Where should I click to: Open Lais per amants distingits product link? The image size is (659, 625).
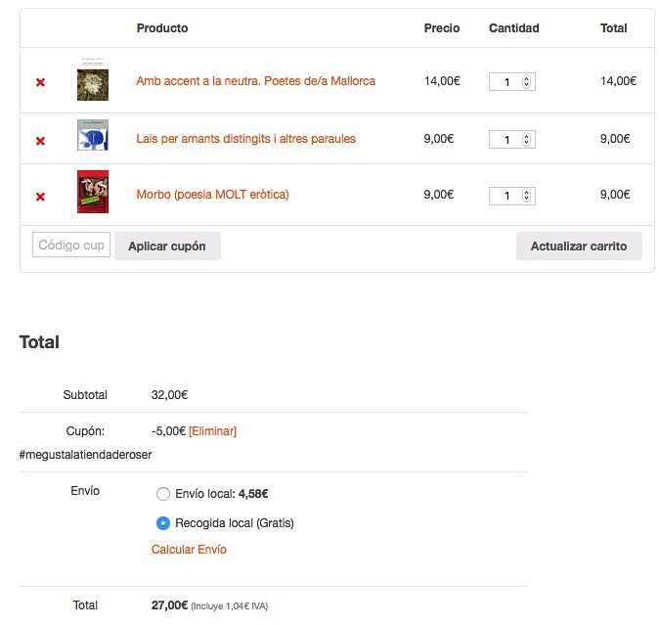pyautogui.click(x=246, y=139)
